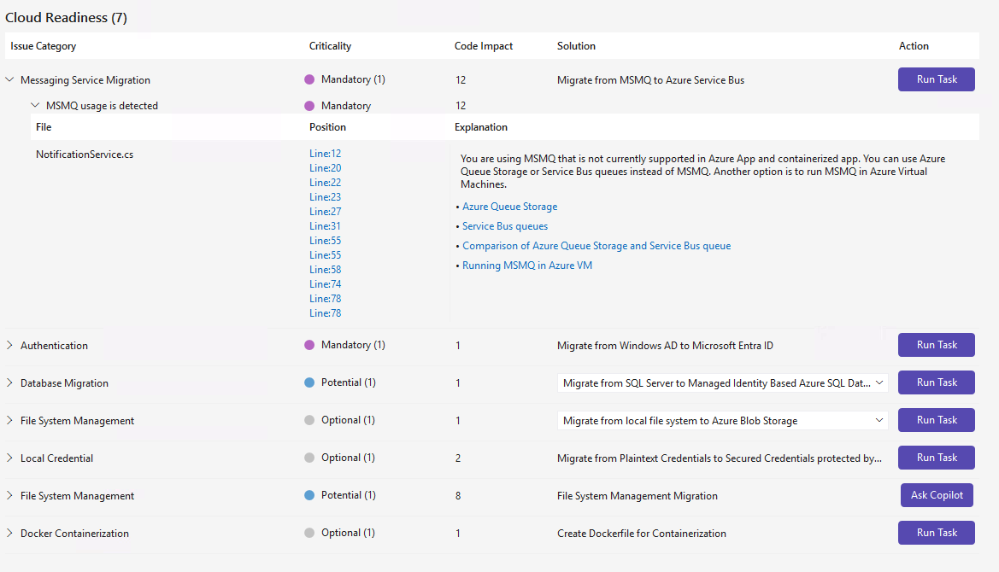The height and width of the screenshot is (572, 999).
Task: Click the blue Potential dot for Database Migration
Action: pyautogui.click(x=309, y=382)
